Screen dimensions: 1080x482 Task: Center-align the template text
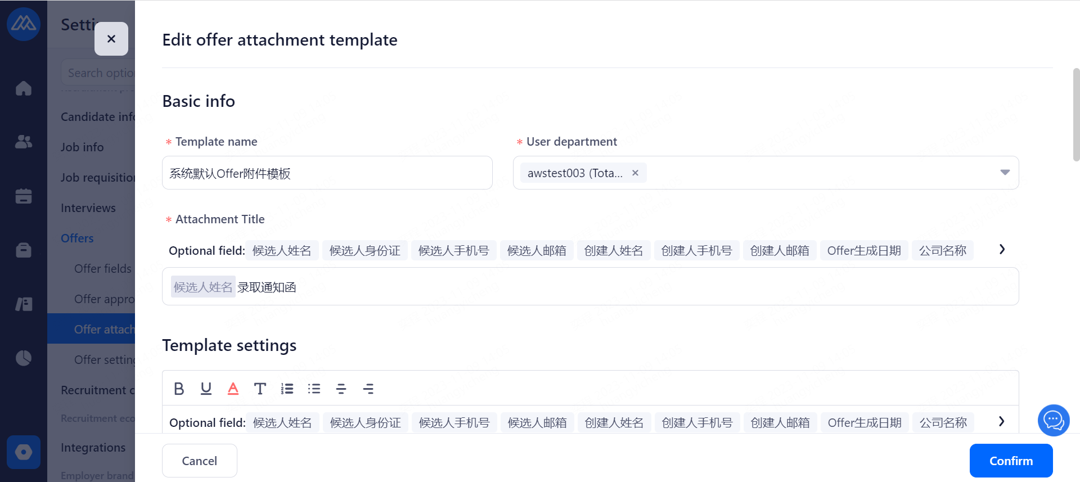[341, 389]
